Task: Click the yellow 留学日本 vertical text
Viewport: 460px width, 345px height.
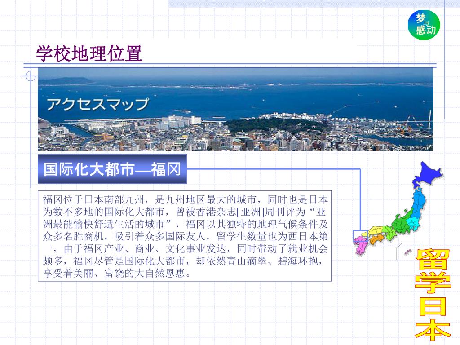Action: coord(433,294)
